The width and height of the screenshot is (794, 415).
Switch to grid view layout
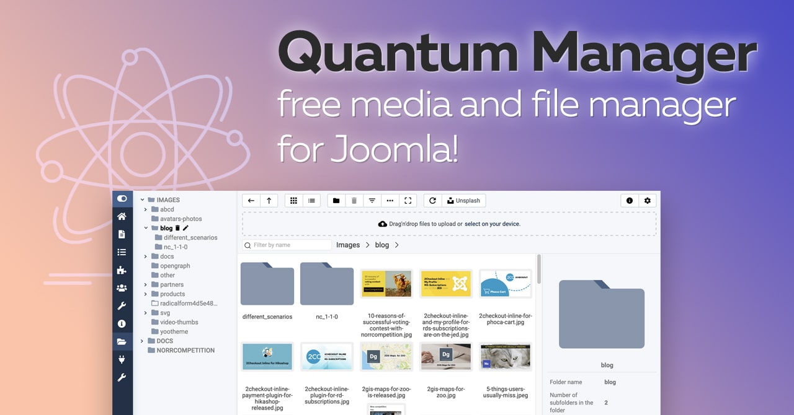(293, 200)
